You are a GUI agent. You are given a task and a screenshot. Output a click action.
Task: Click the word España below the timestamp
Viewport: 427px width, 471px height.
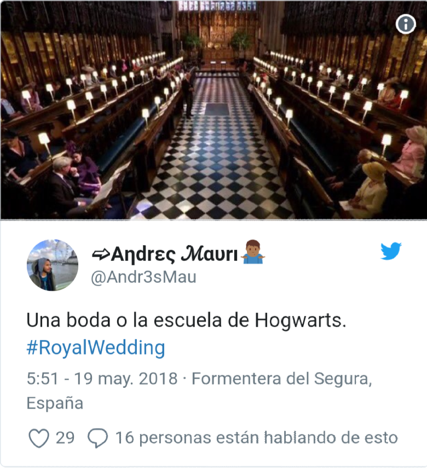(55, 403)
